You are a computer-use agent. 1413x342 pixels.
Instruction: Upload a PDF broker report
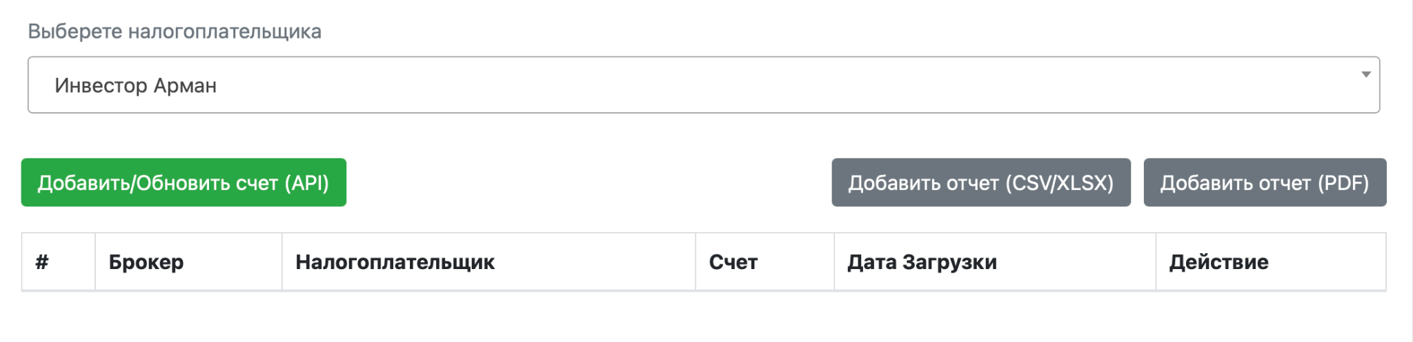coord(1264,182)
